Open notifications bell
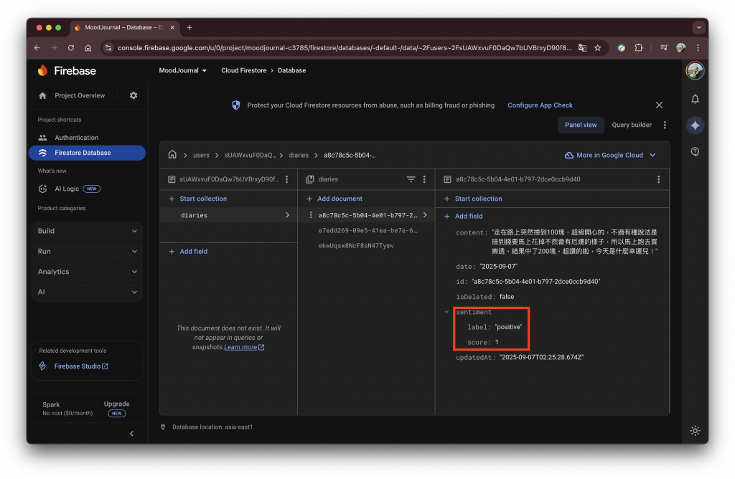The width and height of the screenshot is (735, 479). [x=695, y=99]
